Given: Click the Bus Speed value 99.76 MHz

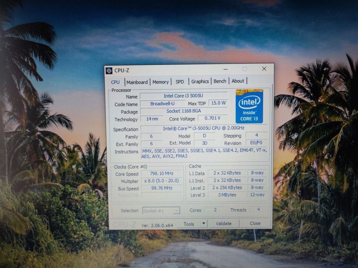Looking at the screenshot, I should (x=162, y=188).
